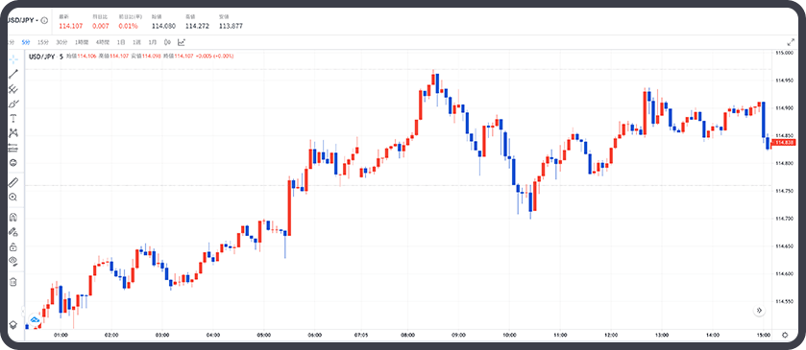
Task: Switch to the 1週 timeframe
Action: pos(136,42)
